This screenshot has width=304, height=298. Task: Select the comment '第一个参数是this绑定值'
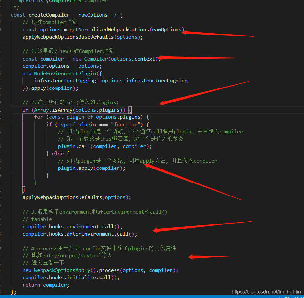(121, 139)
